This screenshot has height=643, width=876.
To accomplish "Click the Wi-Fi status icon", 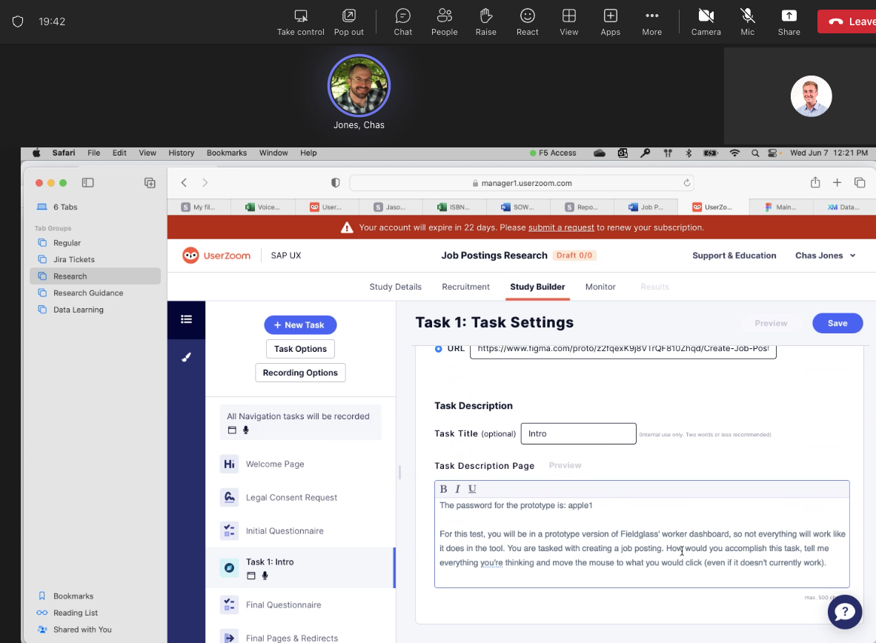I will click(x=734, y=153).
